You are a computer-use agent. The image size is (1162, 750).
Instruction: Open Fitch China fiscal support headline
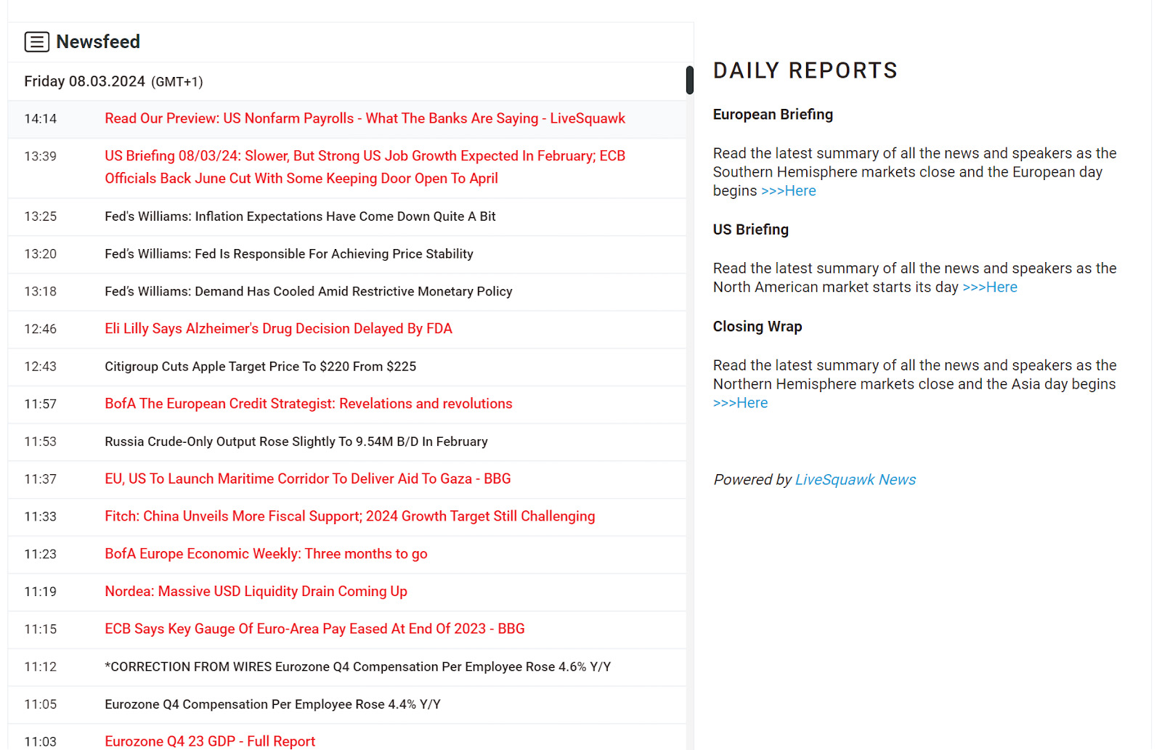pyautogui.click(x=350, y=516)
